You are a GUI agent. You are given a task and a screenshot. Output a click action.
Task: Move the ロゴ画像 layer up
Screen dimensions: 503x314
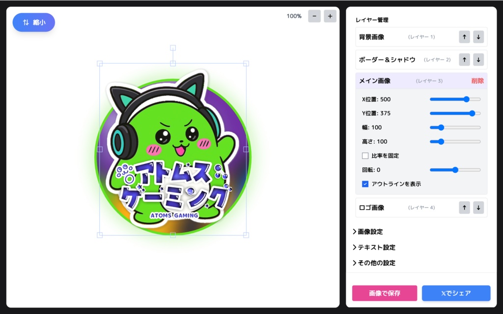point(464,208)
